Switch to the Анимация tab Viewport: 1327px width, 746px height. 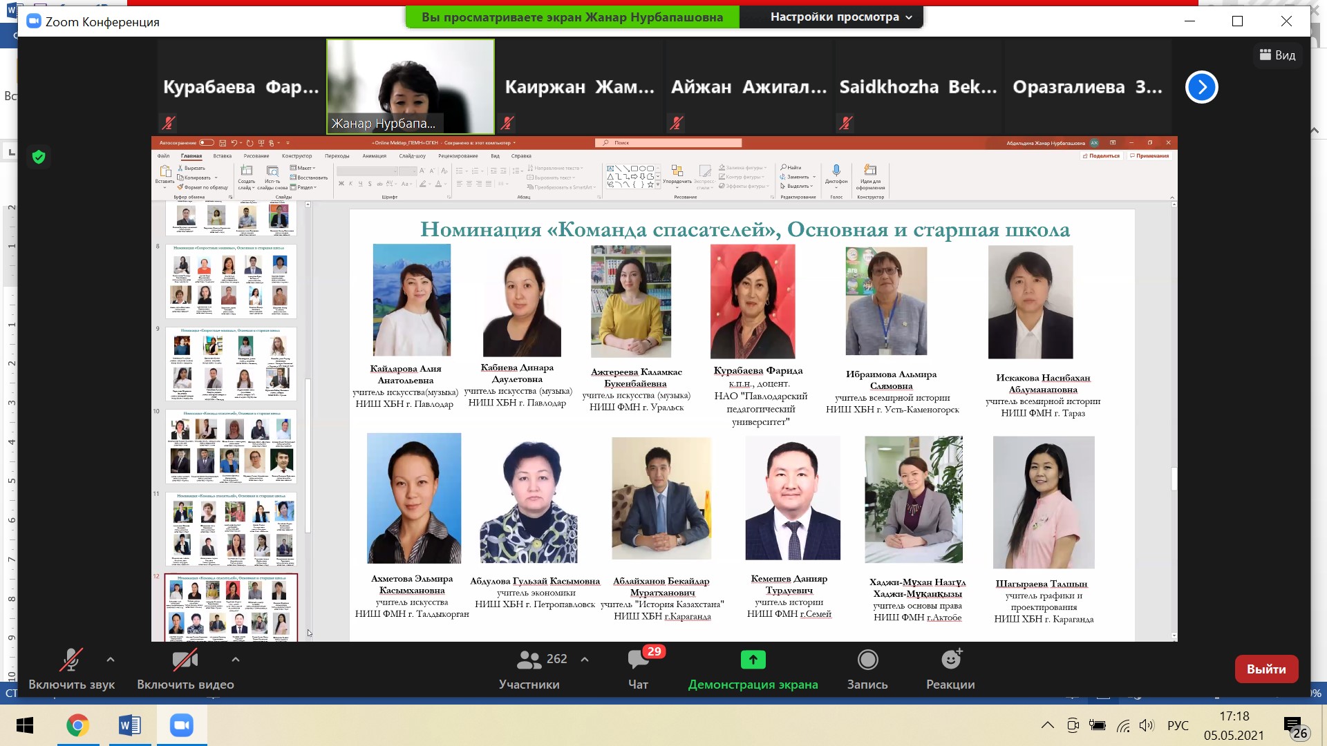click(x=375, y=156)
